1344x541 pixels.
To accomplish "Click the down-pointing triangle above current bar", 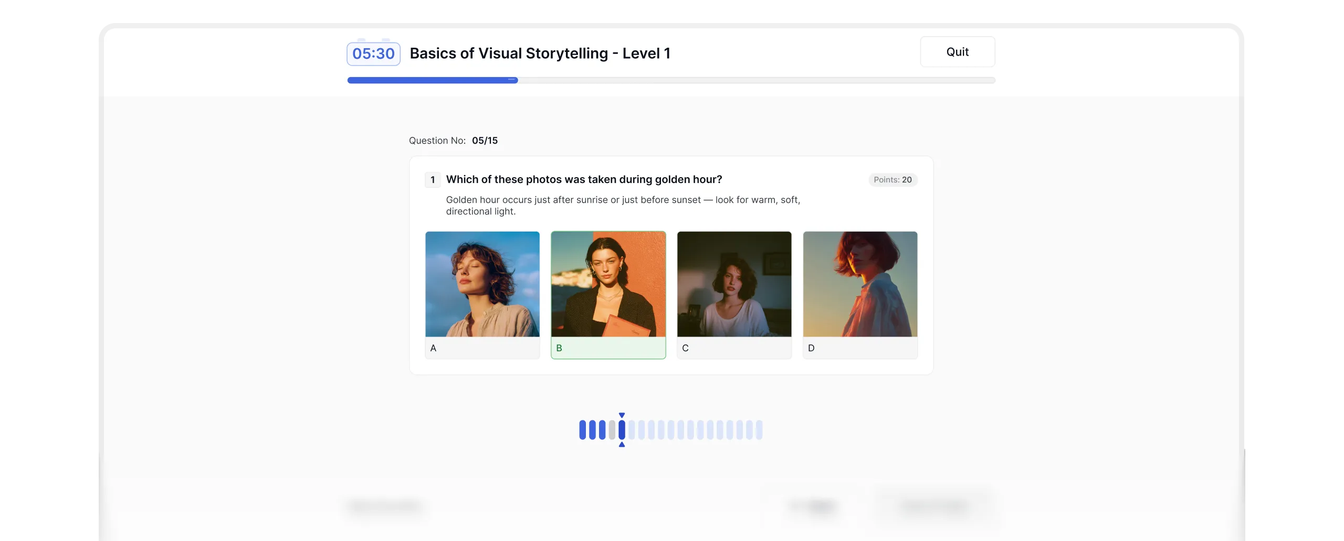I will tap(622, 415).
